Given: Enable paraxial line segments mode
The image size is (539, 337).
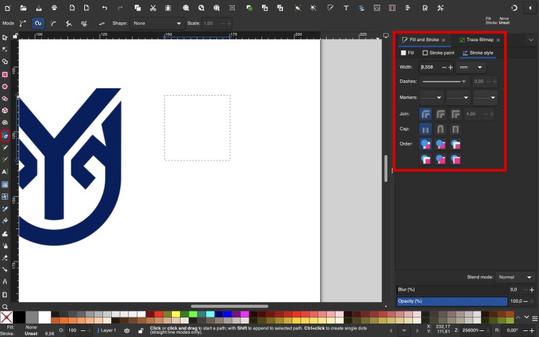Looking at the screenshot, I should click(x=84, y=24).
